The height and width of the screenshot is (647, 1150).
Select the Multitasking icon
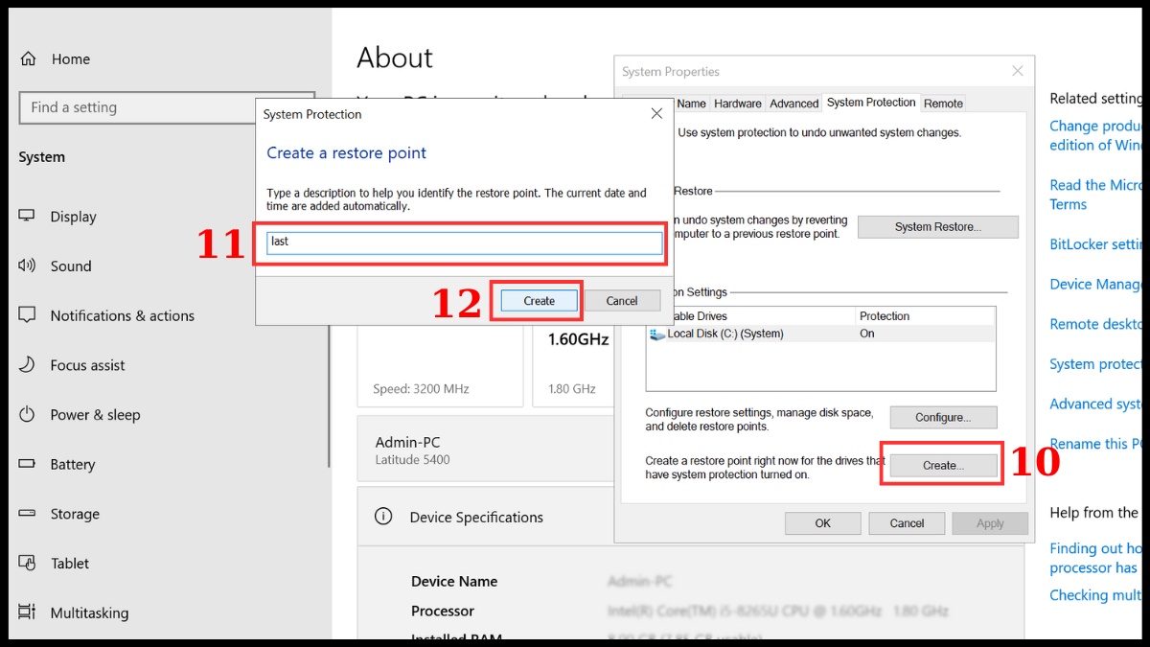28,612
